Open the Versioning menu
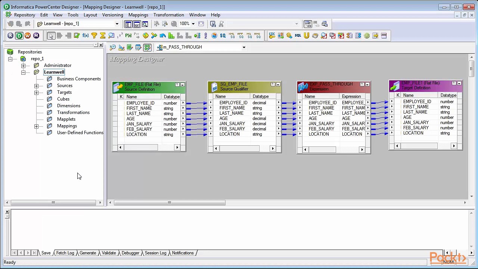Viewport: 478px width, 269px height. (113, 15)
